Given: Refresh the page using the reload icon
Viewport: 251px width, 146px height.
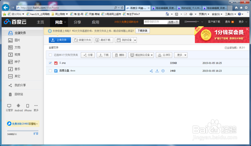Looking at the screenshot, I should [x=122, y=8].
